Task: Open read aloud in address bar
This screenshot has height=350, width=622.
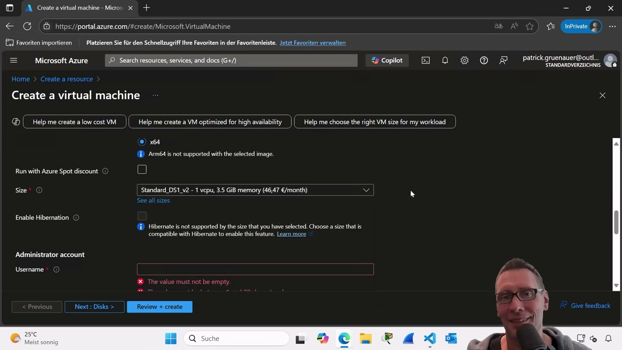Action: (x=514, y=26)
